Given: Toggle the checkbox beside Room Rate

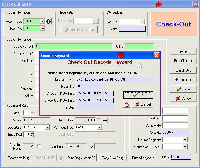Looking at the screenshot, I should (98, 120).
